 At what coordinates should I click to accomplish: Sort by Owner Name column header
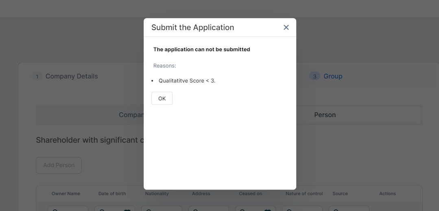[66, 194]
